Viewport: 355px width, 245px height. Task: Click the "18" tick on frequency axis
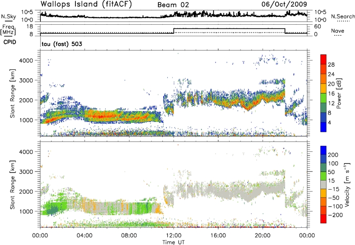coord(30,27)
